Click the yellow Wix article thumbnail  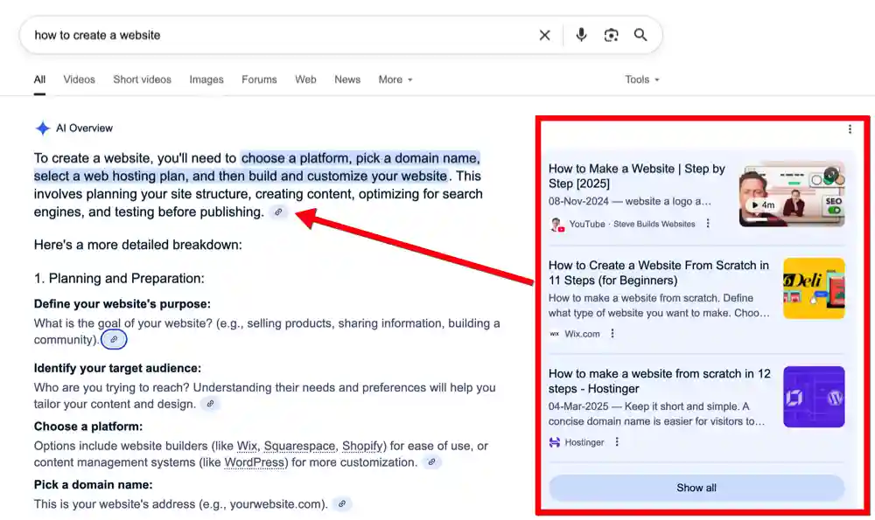814,288
